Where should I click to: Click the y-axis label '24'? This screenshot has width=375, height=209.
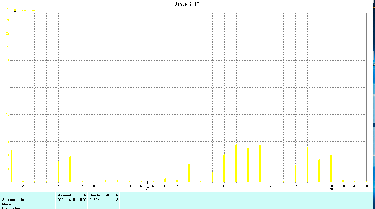click(8, 20)
